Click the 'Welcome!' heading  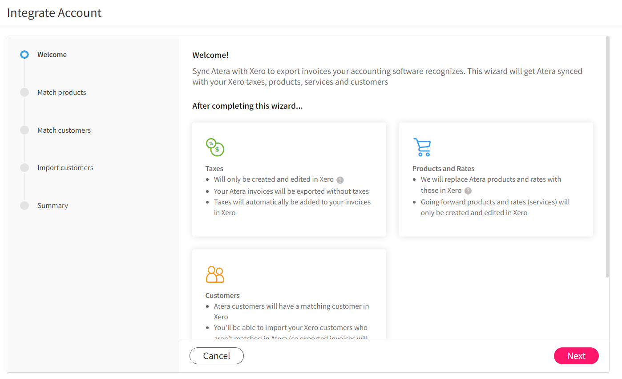210,55
